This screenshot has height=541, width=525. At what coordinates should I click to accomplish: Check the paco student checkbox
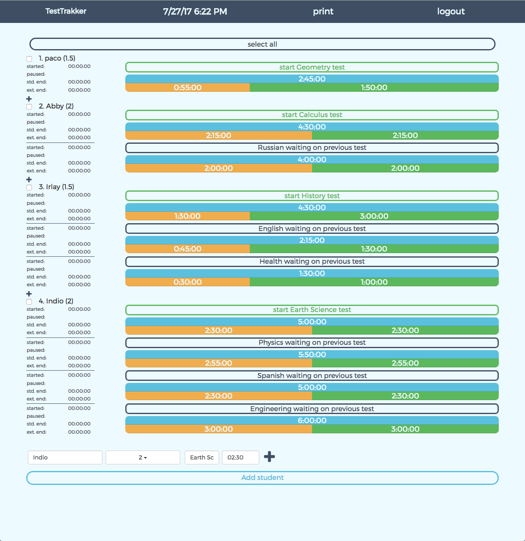(x=29, y=59)
